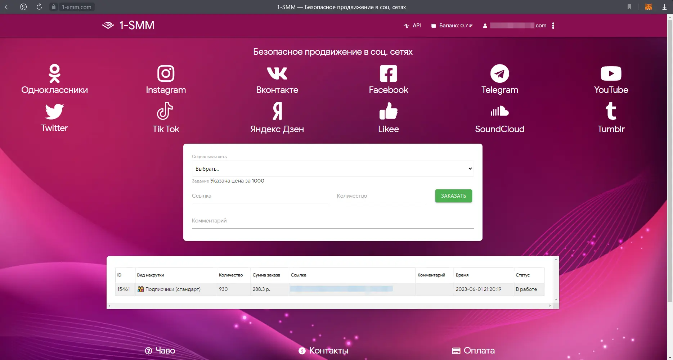Screen dimensions: 673x360
Task: Select the Instagram icon
Action: click(166, 73)
